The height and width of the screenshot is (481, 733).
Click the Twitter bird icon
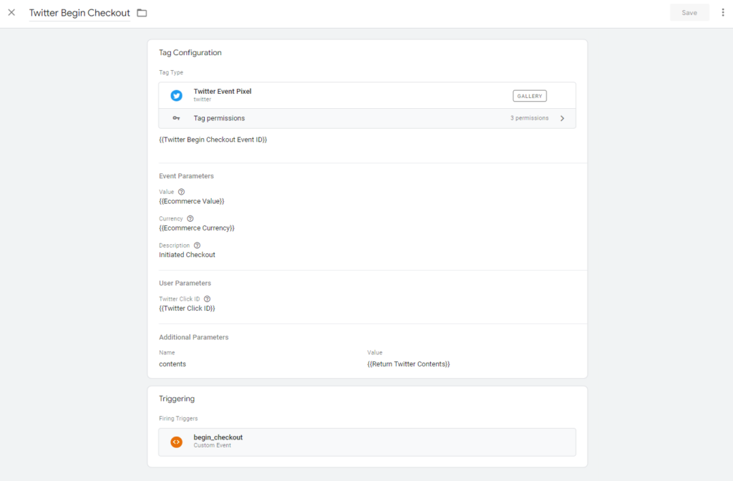coord(176,95)
